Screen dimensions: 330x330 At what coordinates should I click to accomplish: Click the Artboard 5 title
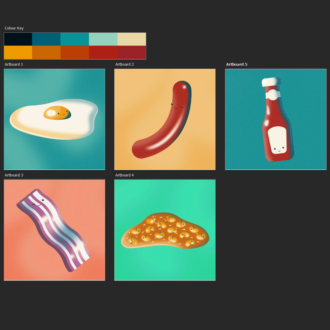[237, 64]
